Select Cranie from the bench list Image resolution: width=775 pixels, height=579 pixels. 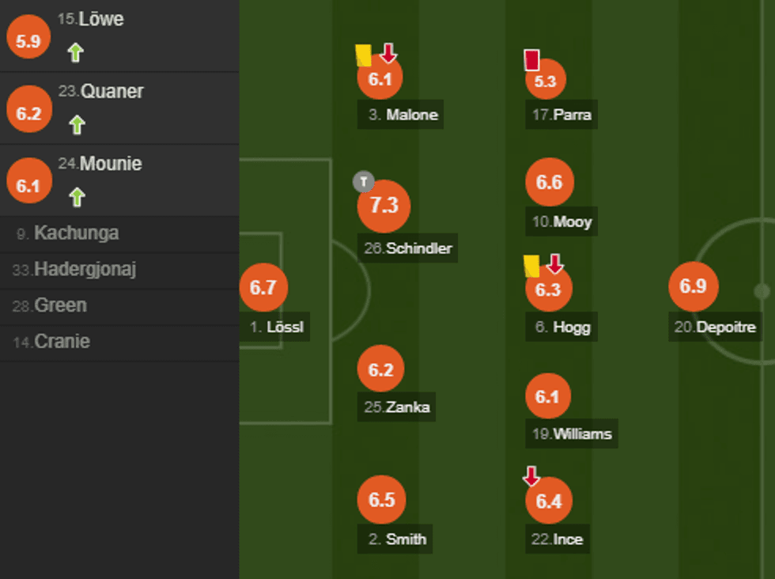tap(62, 342)
